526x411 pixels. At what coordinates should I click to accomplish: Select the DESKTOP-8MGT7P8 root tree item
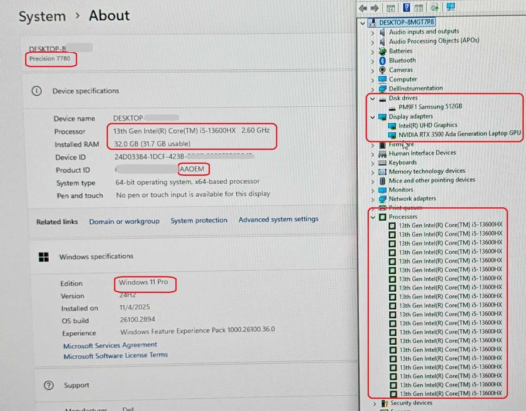tap(406, 22)
